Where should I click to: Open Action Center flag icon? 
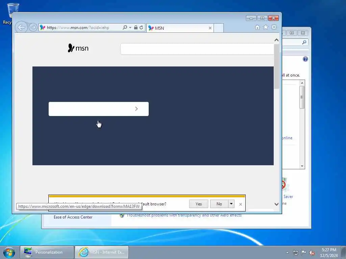coord(304,252)
